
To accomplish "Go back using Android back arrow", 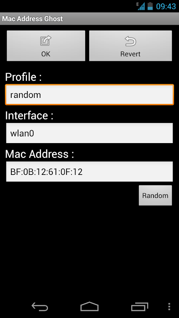I will tap(40, 307).
